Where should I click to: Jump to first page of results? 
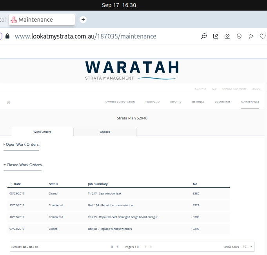coord(112,247)
